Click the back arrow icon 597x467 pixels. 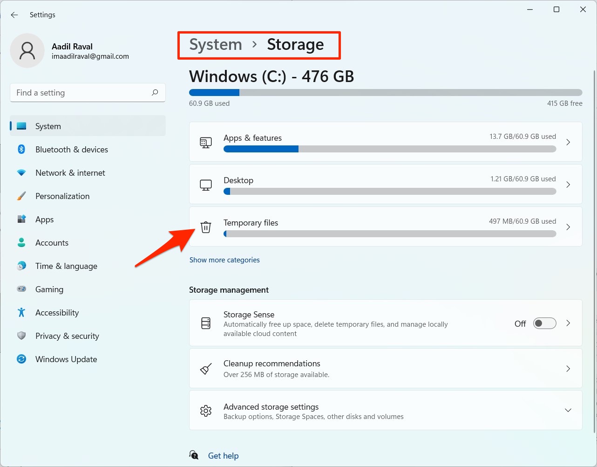(14, 15)
